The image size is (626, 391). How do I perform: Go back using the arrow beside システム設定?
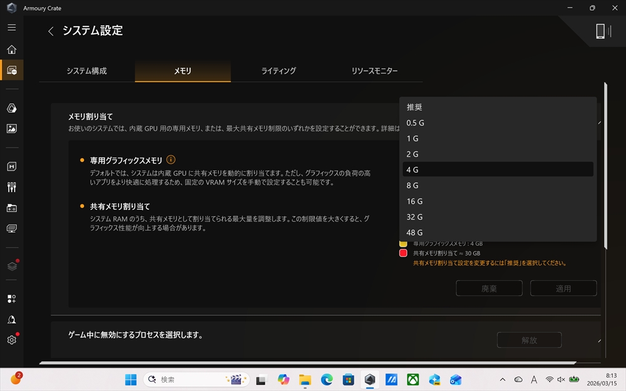click(51, 31)
